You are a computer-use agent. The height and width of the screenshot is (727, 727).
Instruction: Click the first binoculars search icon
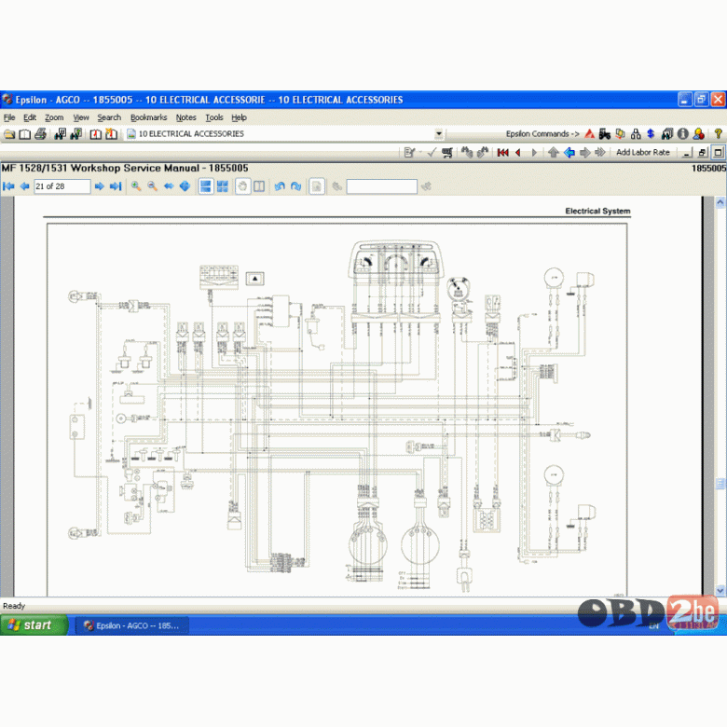[x=61, y=134]
